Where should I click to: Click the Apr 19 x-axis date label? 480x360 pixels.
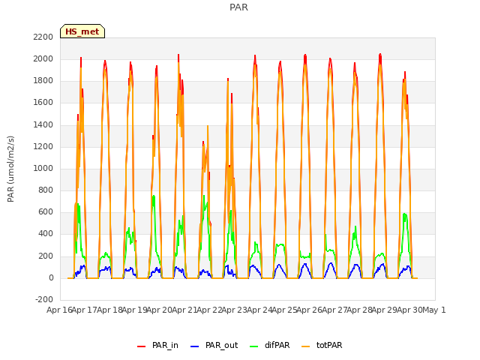(x=134, y=310)
